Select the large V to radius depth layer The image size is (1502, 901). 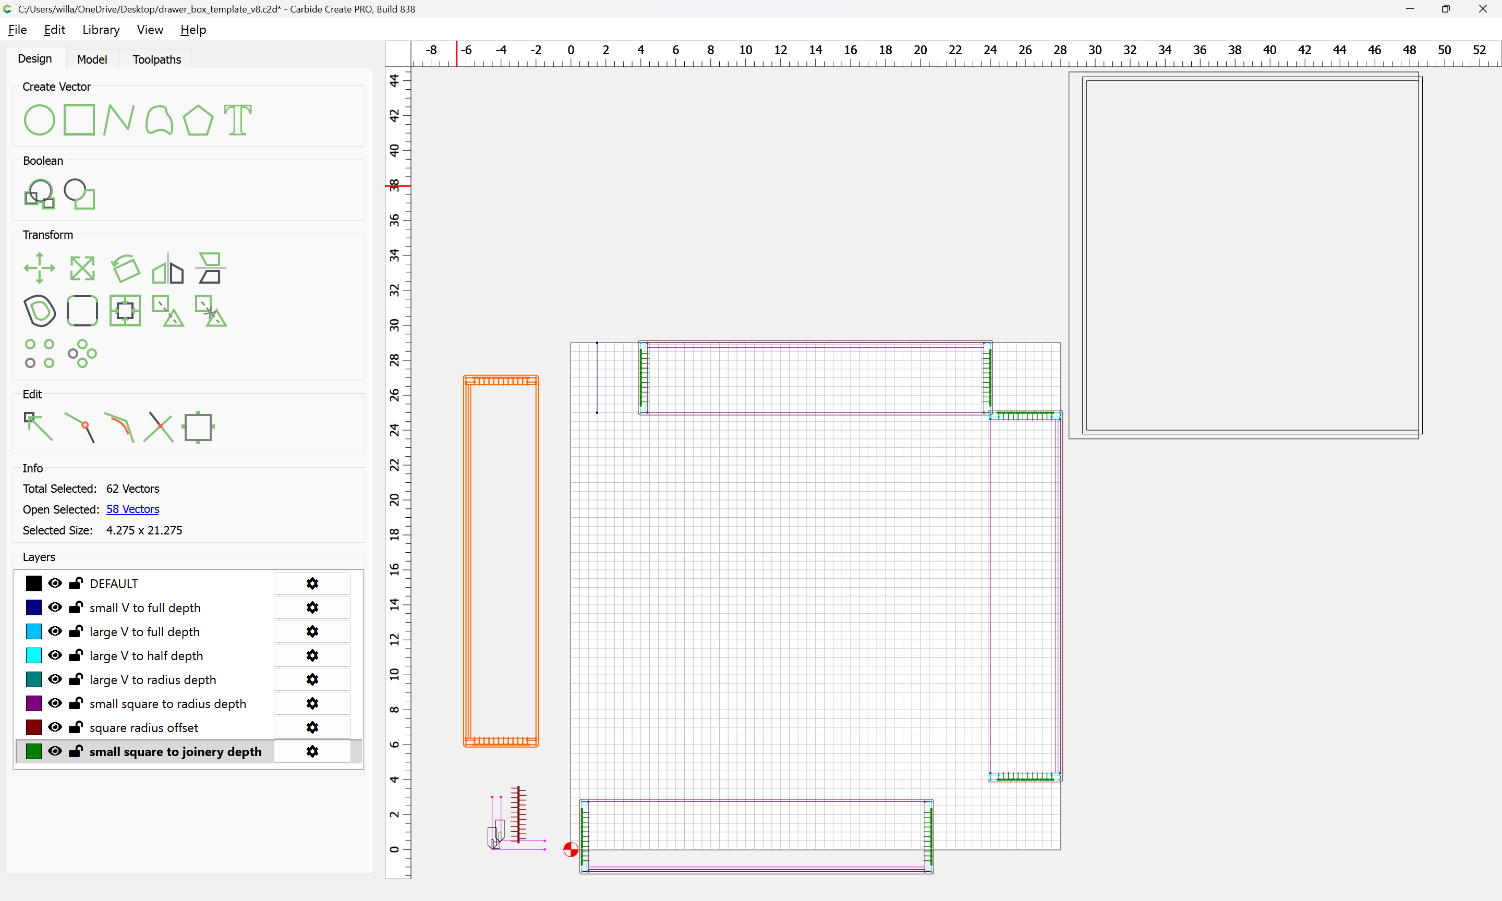pos(152,680)
